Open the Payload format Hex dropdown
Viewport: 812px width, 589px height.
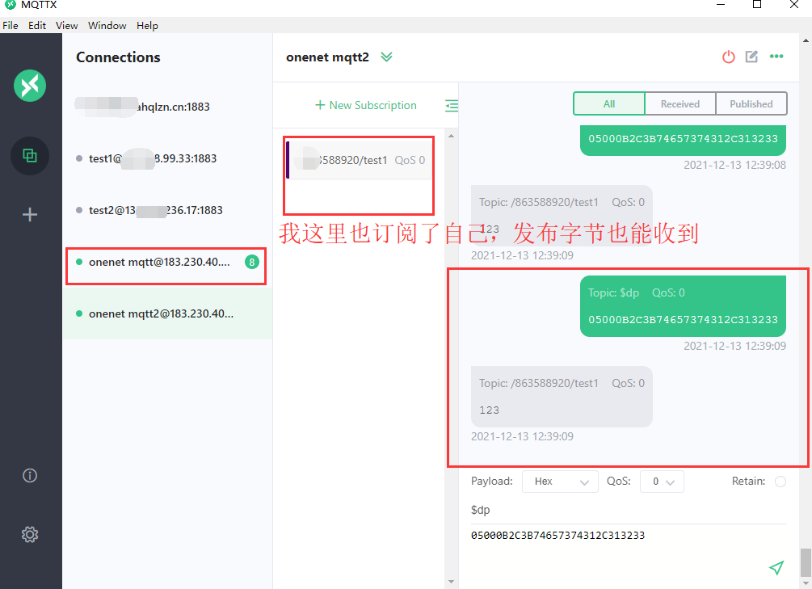coord(561,482)
